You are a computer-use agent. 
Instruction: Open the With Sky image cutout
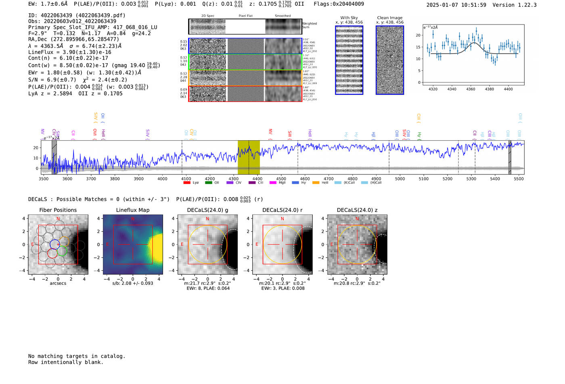349,60
